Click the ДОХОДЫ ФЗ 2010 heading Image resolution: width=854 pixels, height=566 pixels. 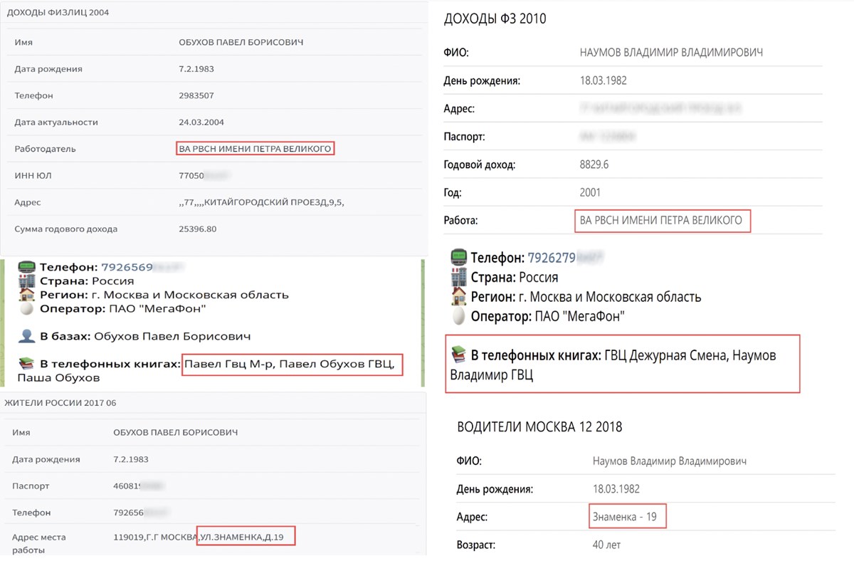(495, 19)
